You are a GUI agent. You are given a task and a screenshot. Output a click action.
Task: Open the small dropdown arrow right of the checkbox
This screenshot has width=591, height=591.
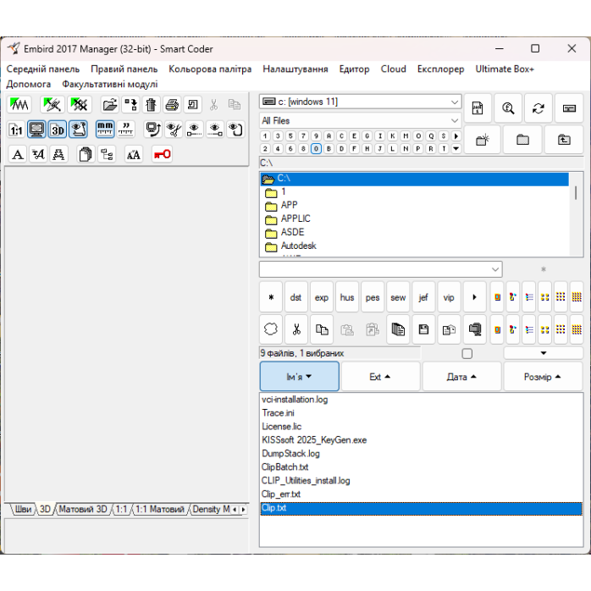pyautogui.click(x=543, y=353)
